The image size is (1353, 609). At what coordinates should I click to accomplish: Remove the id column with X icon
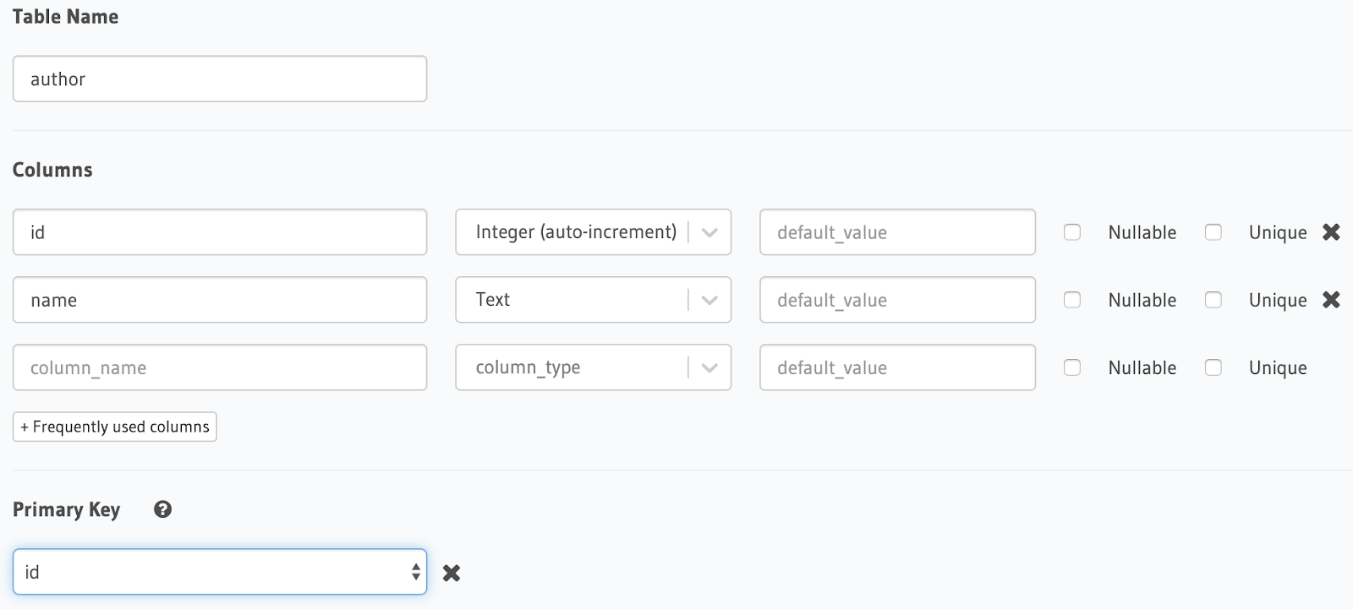pyautogui.click(x=1331, y=232)
